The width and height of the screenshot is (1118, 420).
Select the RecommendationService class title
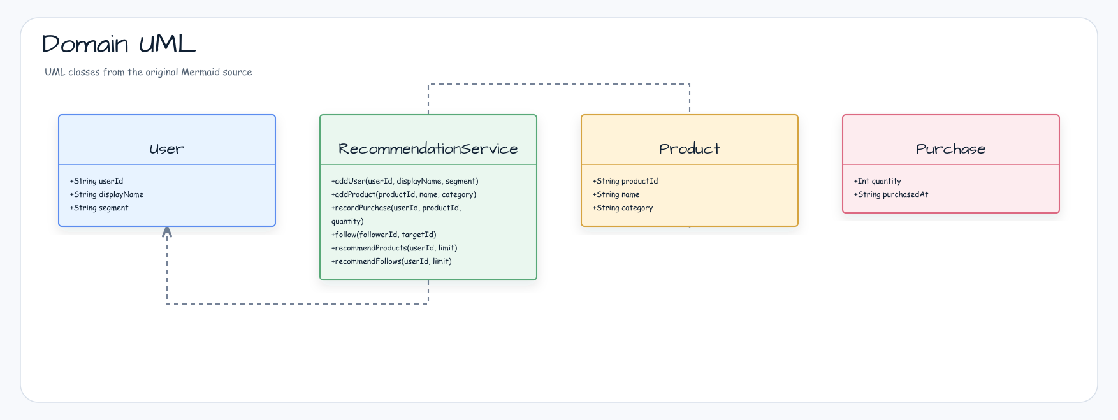click(428, 148)
